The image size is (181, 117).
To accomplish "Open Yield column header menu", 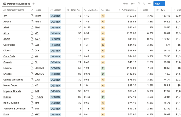I will click(x=146, y=10).
